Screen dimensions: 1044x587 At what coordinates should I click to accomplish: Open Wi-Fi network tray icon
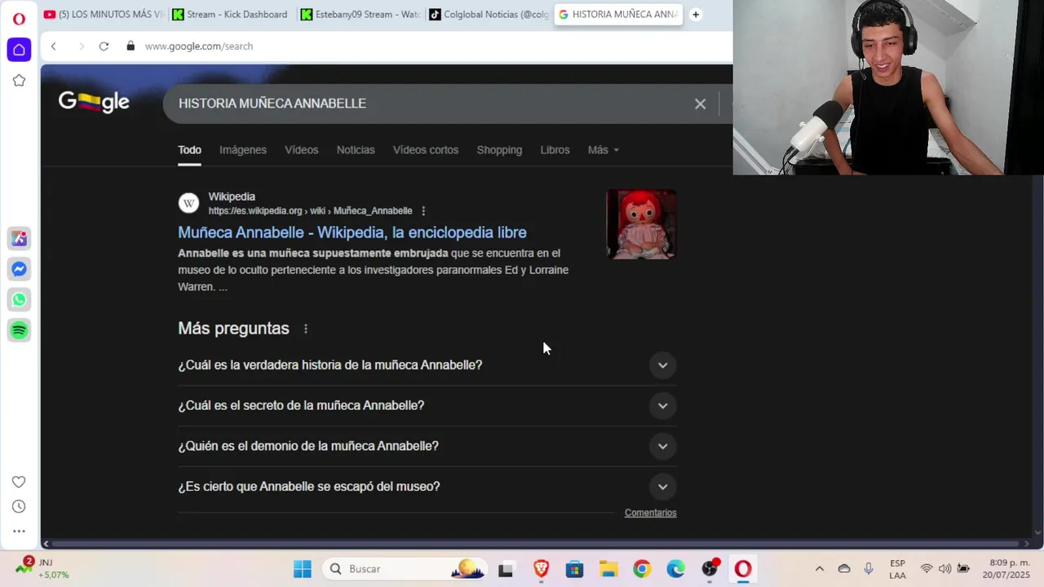[927, 569]
